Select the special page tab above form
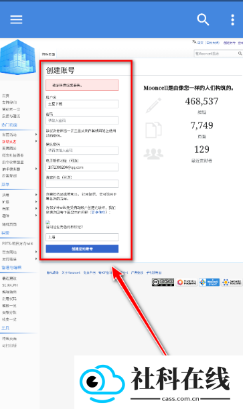The image size is (243, 409). tap(48, 54)
